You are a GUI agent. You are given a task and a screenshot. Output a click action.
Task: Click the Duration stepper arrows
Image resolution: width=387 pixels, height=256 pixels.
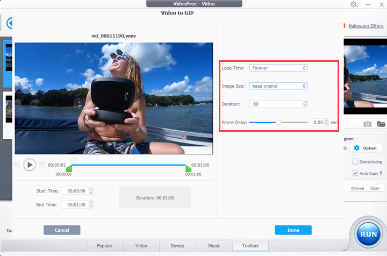(x=305, y=104)
